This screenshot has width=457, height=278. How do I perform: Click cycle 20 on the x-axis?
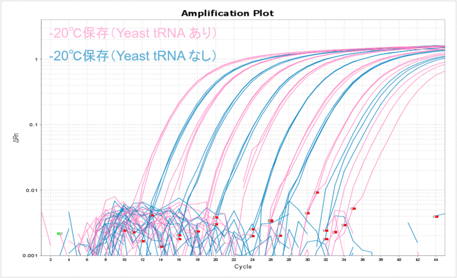(215, 260)
